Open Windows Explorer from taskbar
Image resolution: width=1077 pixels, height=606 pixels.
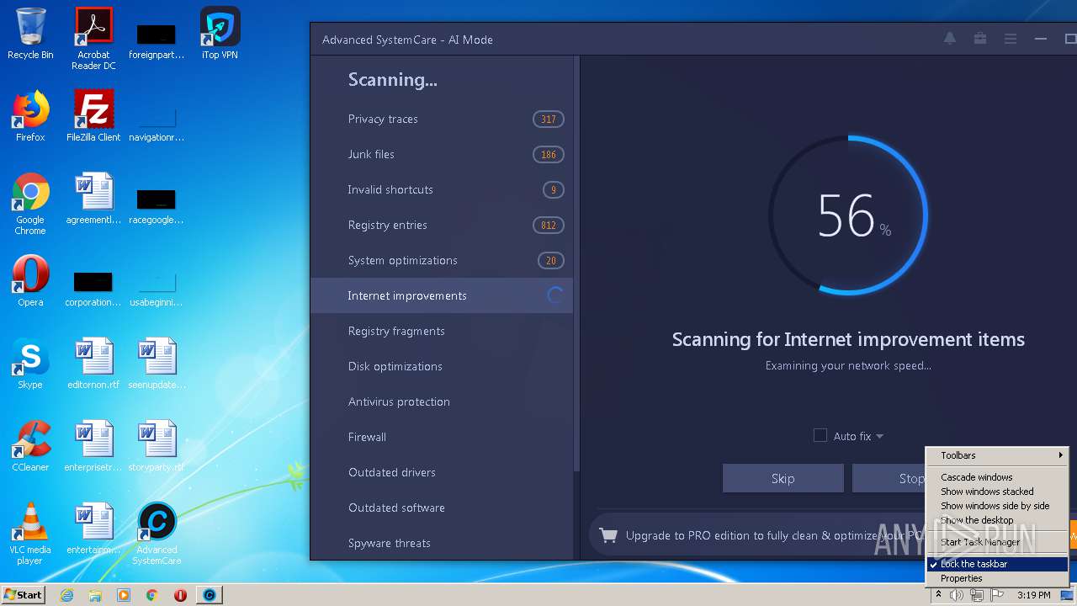(x=95, y=595)
